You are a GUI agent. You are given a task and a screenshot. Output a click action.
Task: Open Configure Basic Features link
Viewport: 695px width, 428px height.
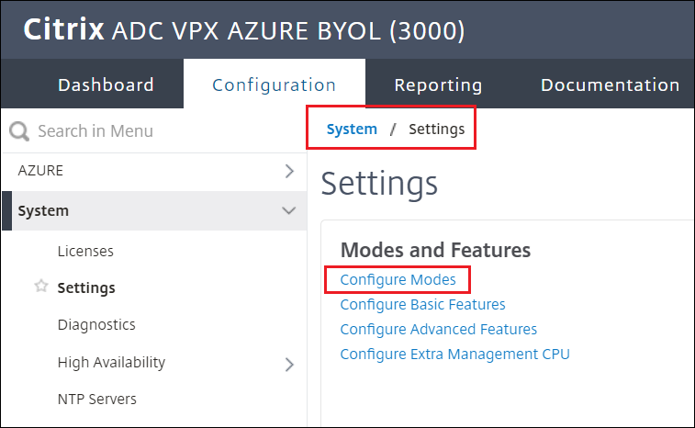422,304
